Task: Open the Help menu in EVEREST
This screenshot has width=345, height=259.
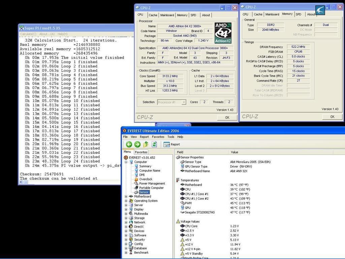Action: coord(180,137)
